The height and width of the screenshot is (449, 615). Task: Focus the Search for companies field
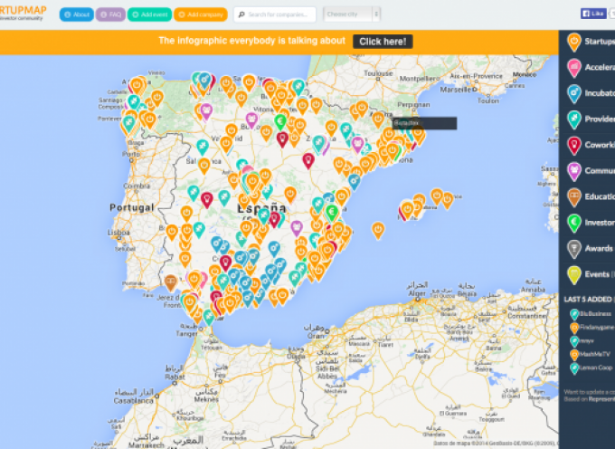pos(275,14)
